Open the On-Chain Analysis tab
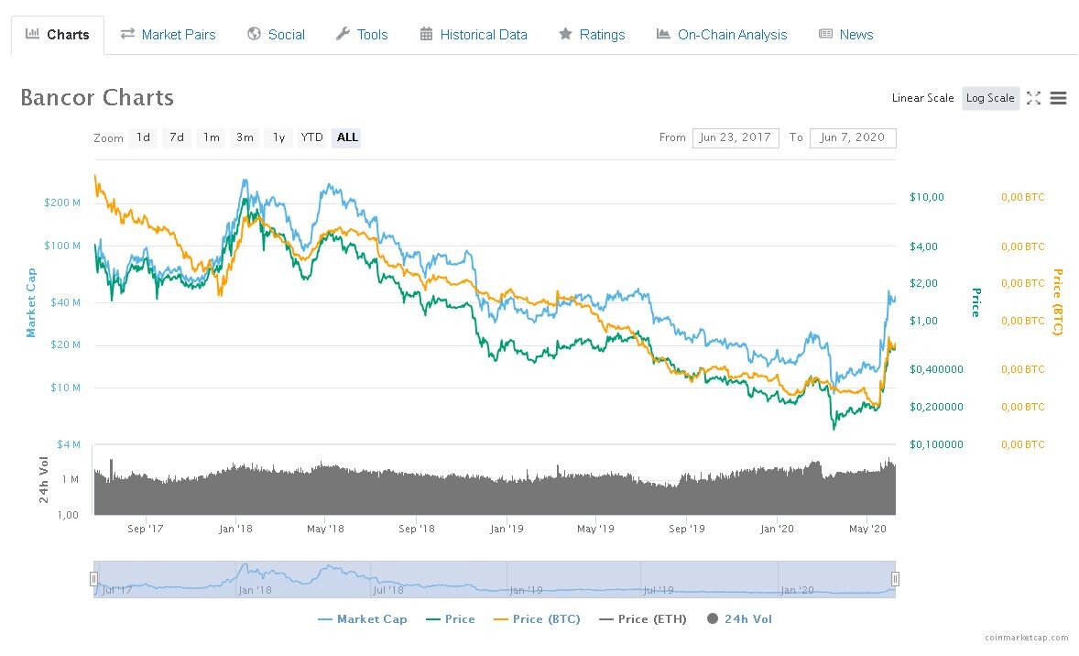Image resolution: width=1079 pixels, height=656 pixels. point(722,35)
